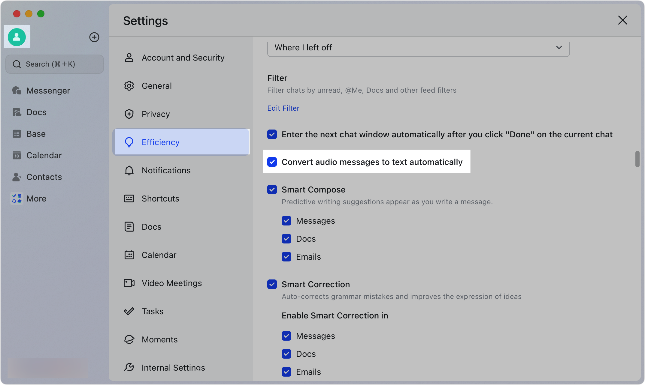Screen dimensions: 645x385
Task: Toggle the Smart Compose checkbox
Action: point(272,190)
